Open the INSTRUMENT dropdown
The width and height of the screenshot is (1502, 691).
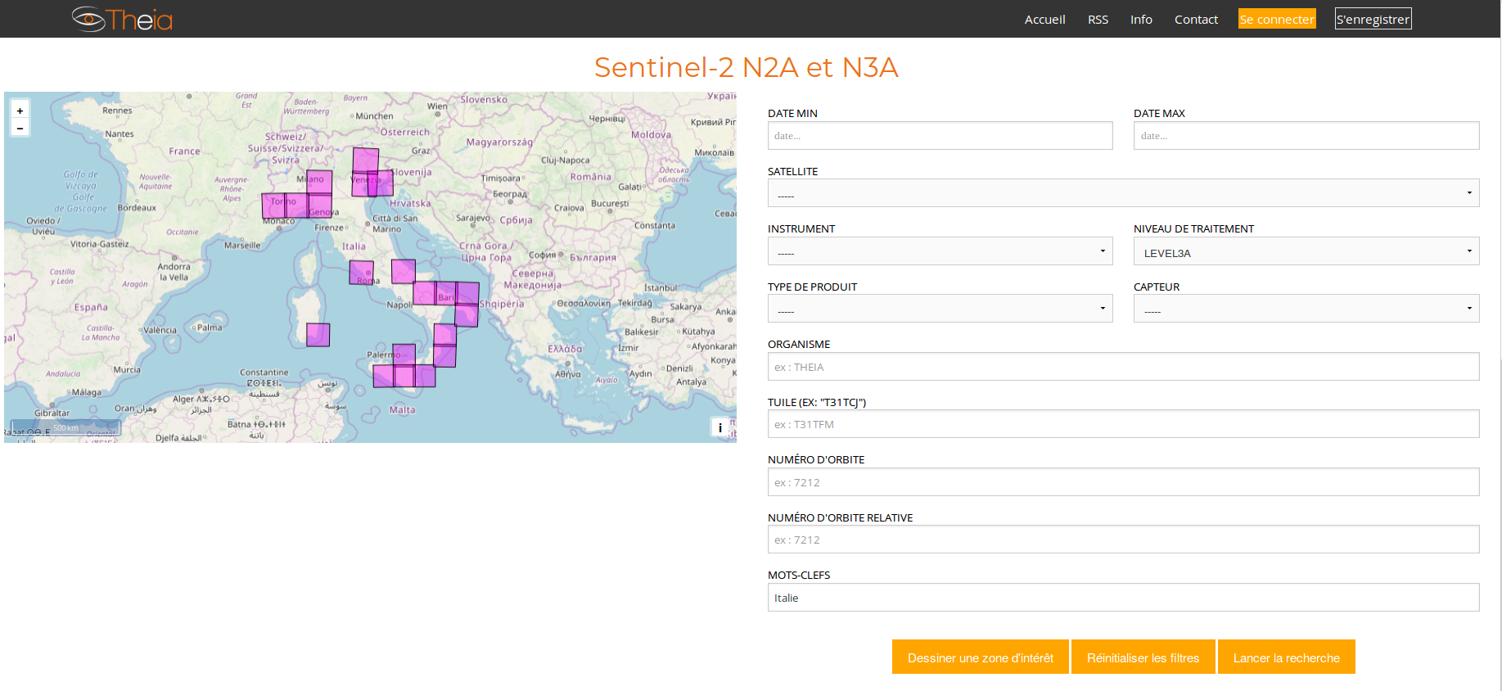(x=940, y=251)
